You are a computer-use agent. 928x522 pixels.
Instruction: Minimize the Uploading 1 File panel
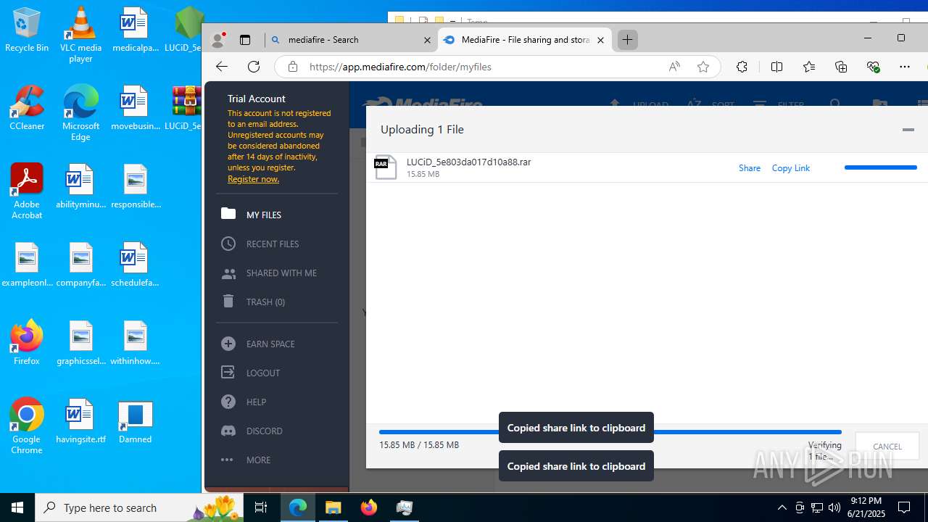(908, 130)
